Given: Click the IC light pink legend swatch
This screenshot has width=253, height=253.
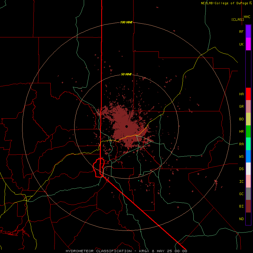Looking at the screenshot, I should (x=248, y=181).
